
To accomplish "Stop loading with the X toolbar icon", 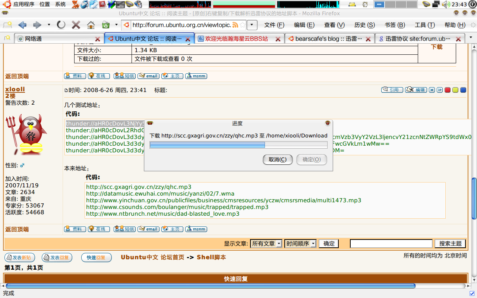I will [x=76, y=25].
